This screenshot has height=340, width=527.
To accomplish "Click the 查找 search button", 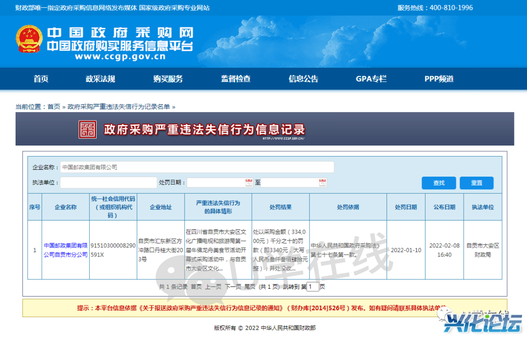I will [x=439, y=183].
